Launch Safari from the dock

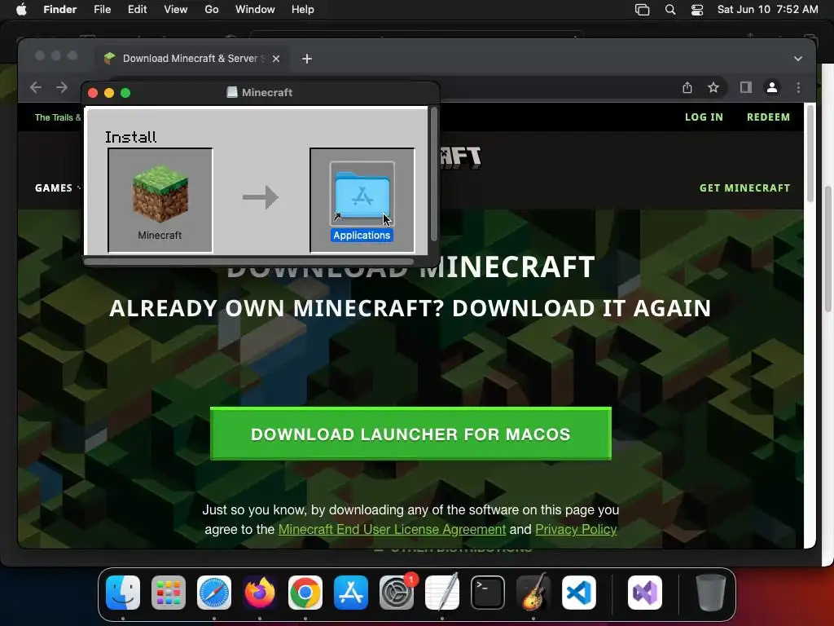214,593
